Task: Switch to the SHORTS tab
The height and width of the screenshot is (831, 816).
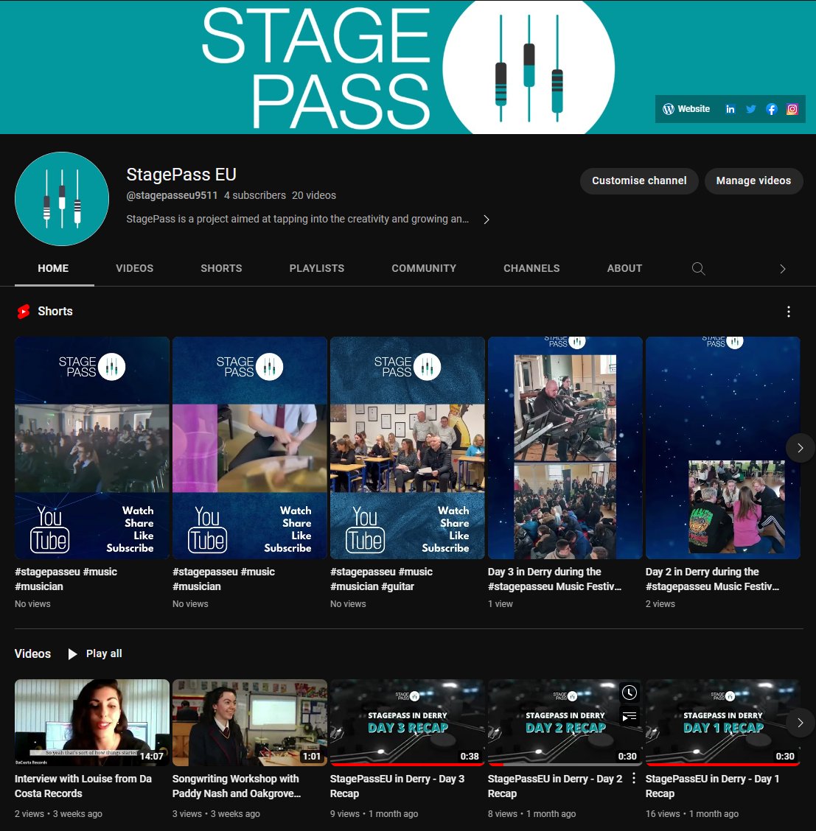Action: click(221, 268)
